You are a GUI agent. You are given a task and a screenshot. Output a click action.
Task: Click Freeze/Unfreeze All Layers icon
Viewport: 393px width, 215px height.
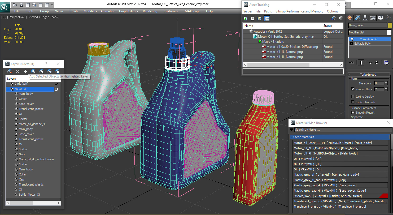(57, 71)
